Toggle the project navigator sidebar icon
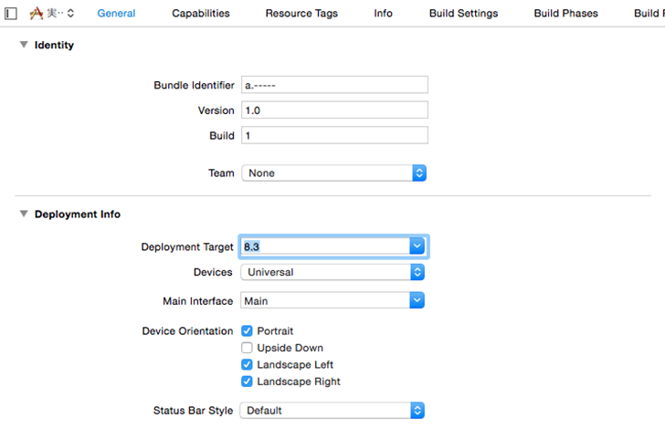This screenshot has width=665, height=429. point(10,14)
